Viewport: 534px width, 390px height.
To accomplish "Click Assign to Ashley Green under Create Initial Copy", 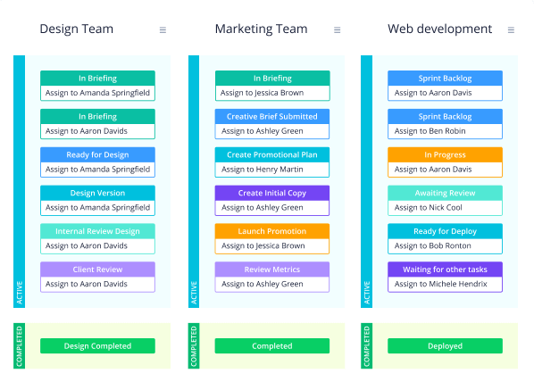I will (x=272, y=208).
